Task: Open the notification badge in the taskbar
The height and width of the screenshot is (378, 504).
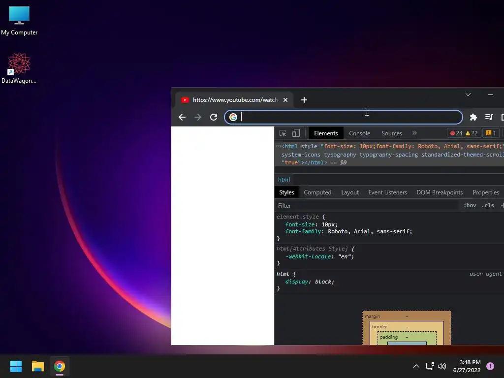Action: (490, 366)
